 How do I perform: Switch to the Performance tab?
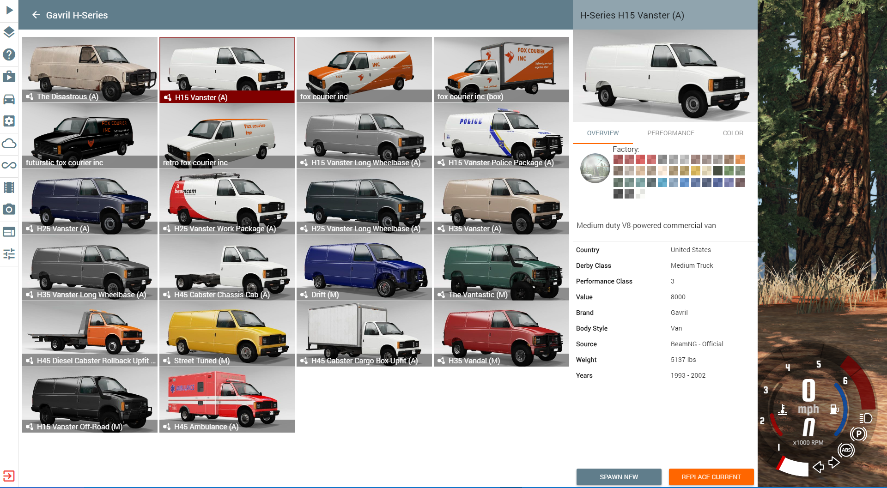tap(671, 133)
